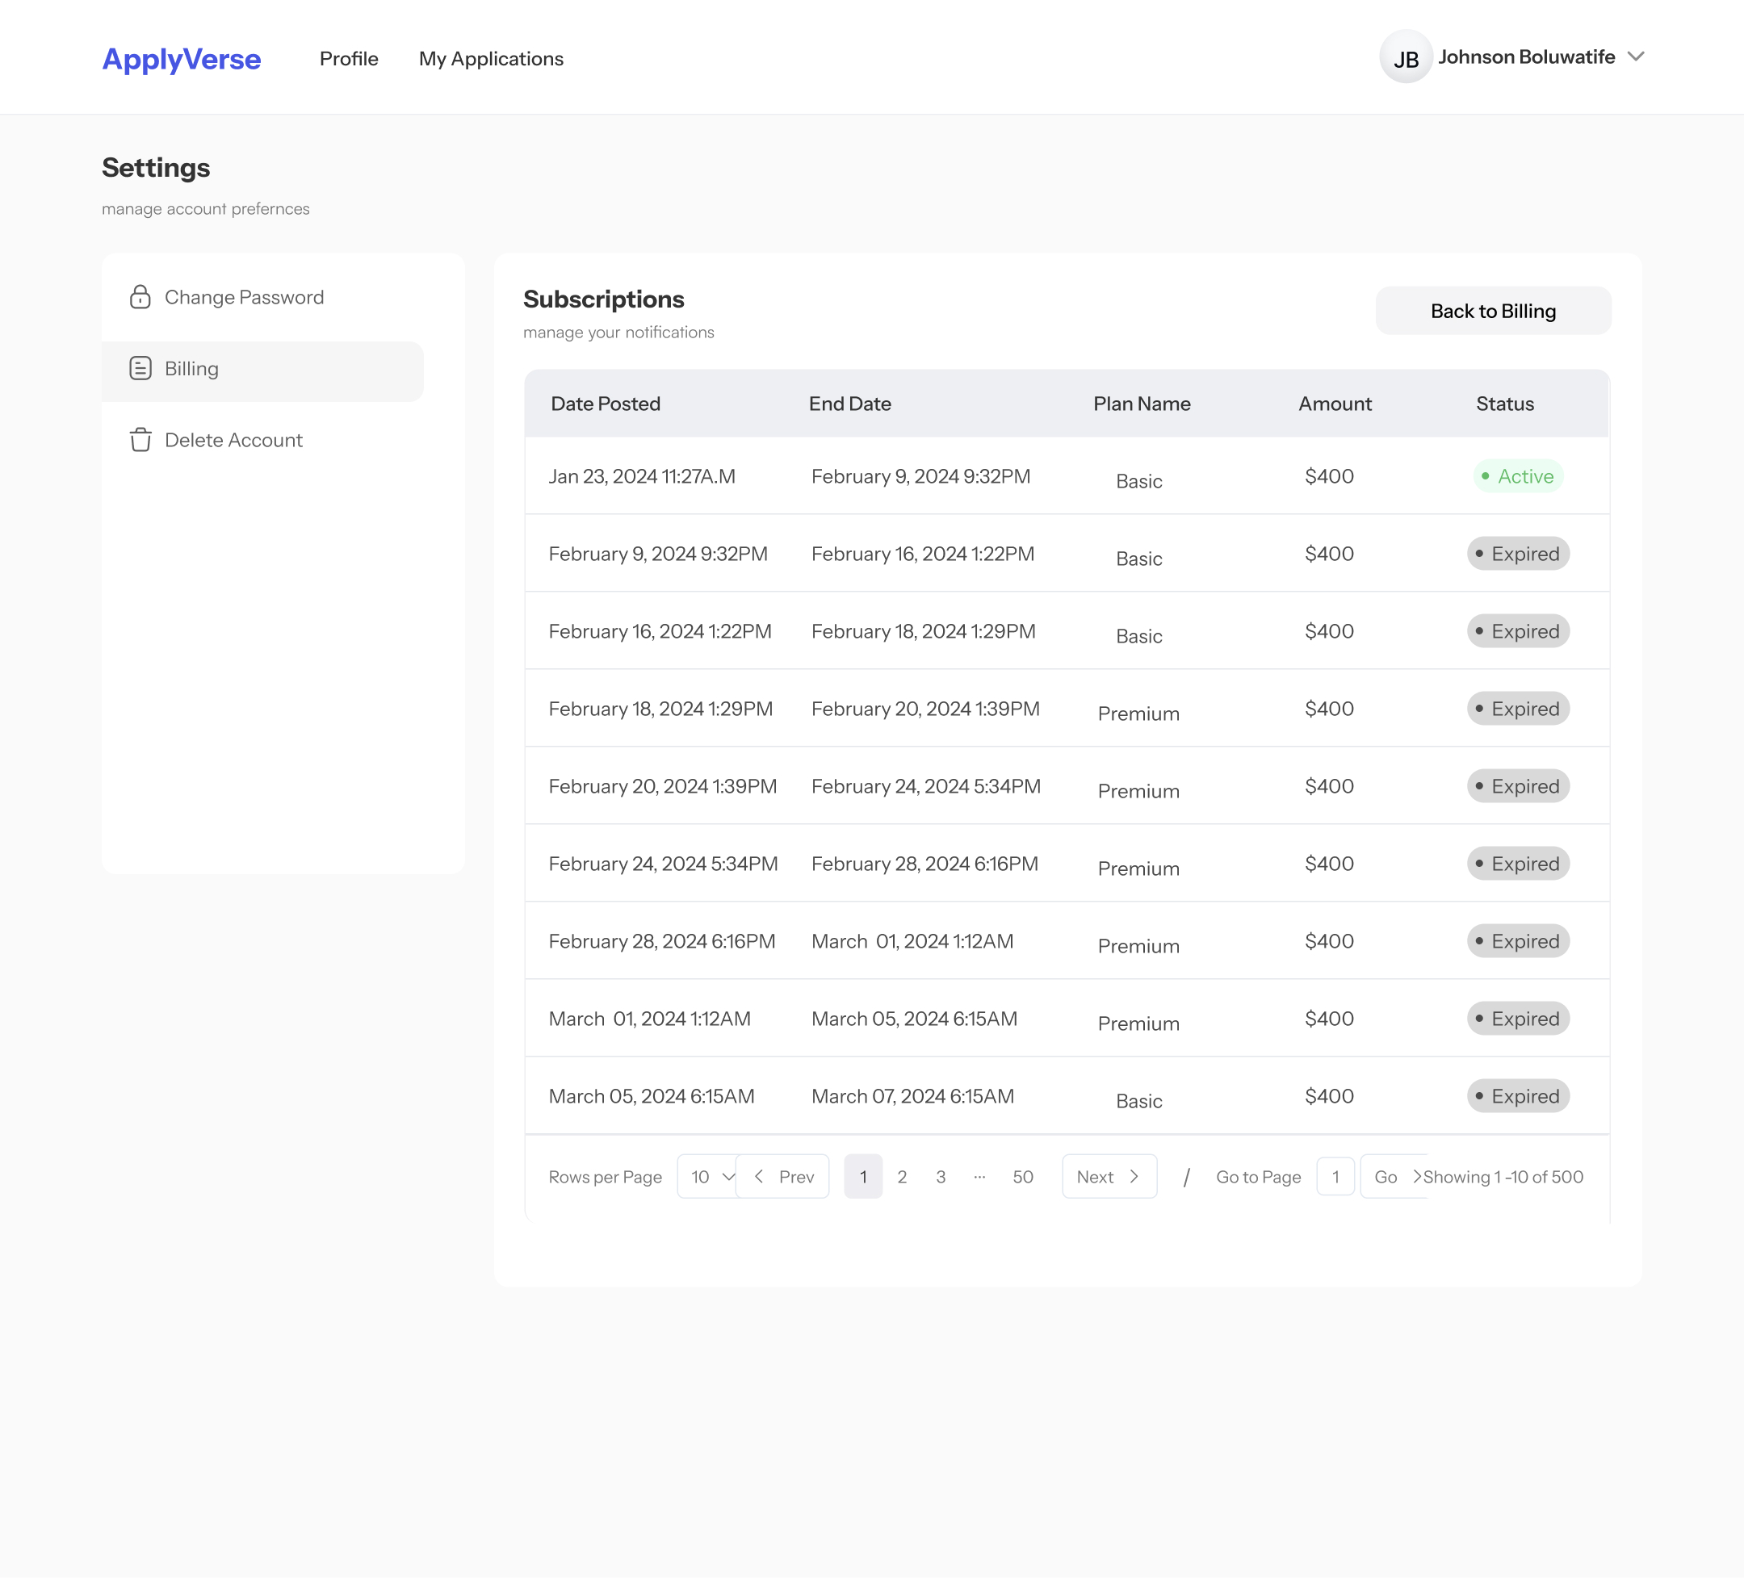
Task: Click the Plan Name column header
Action: tap(1142, 404)
